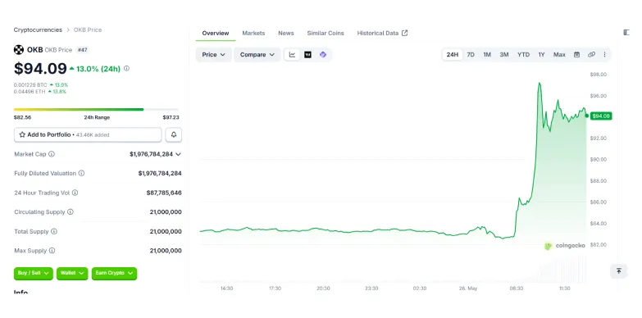
Task: Copy chart link icon
Action: click(591, 54)
